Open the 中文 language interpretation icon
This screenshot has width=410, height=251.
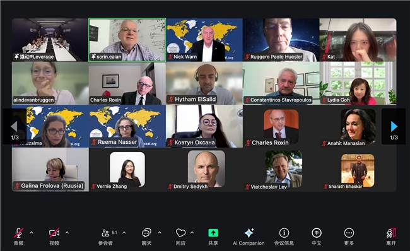[317, 233]
